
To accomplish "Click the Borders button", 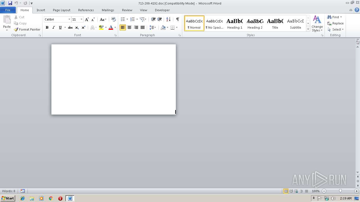I will coord(172,27).
